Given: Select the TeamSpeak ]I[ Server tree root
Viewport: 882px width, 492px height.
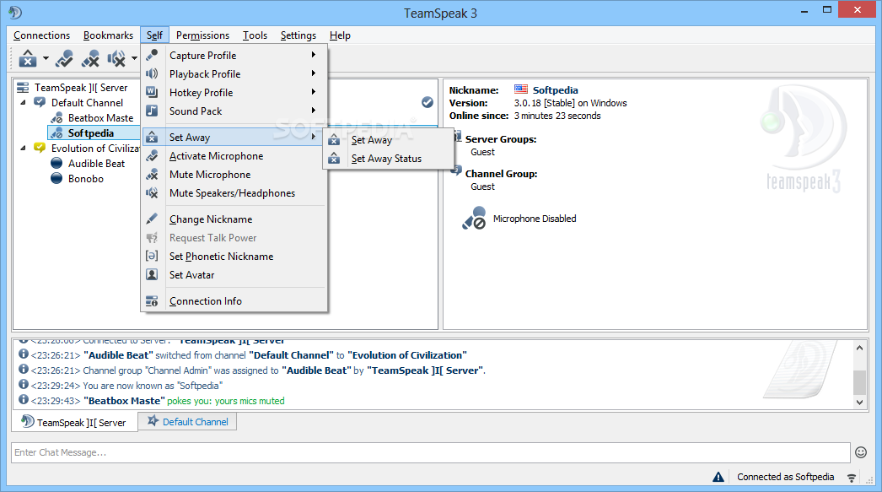Looking at the screenshot, I should pyautogui.click(x=81, y=87).
